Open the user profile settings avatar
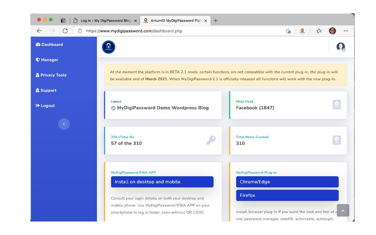This screenshot has width=376, height=235. tap(341, 47)
